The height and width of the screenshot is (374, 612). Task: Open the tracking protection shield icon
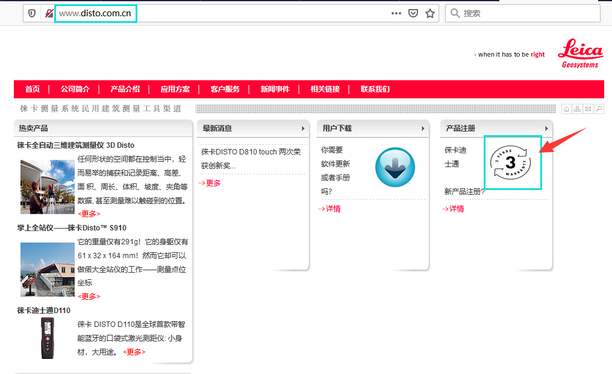32,13
